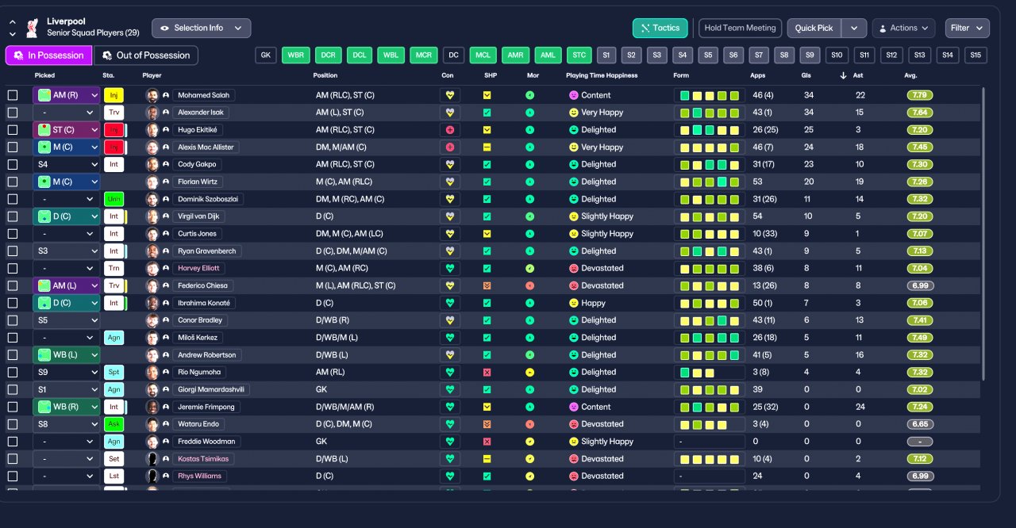Screen dimensions: 1016x528
Task: Select Rhys Williams's row checkbox
Action: (x=13, y=476)
